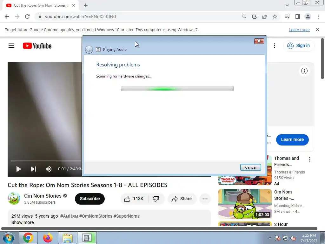The image size is (325, 244).
Task: Open Om Nom Stories channel avatar
Action: (14, 199)
